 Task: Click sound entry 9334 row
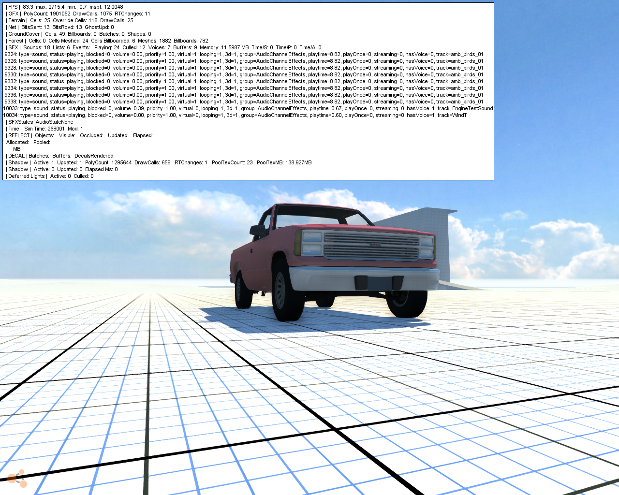tap(244, 88)
